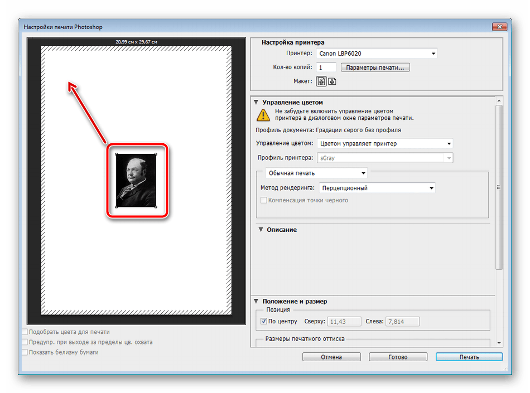Enable 'Подобрать цвета для печати' option
Image resolution: width=530 pixels, height=393 pixels.
tap(25, 332)
